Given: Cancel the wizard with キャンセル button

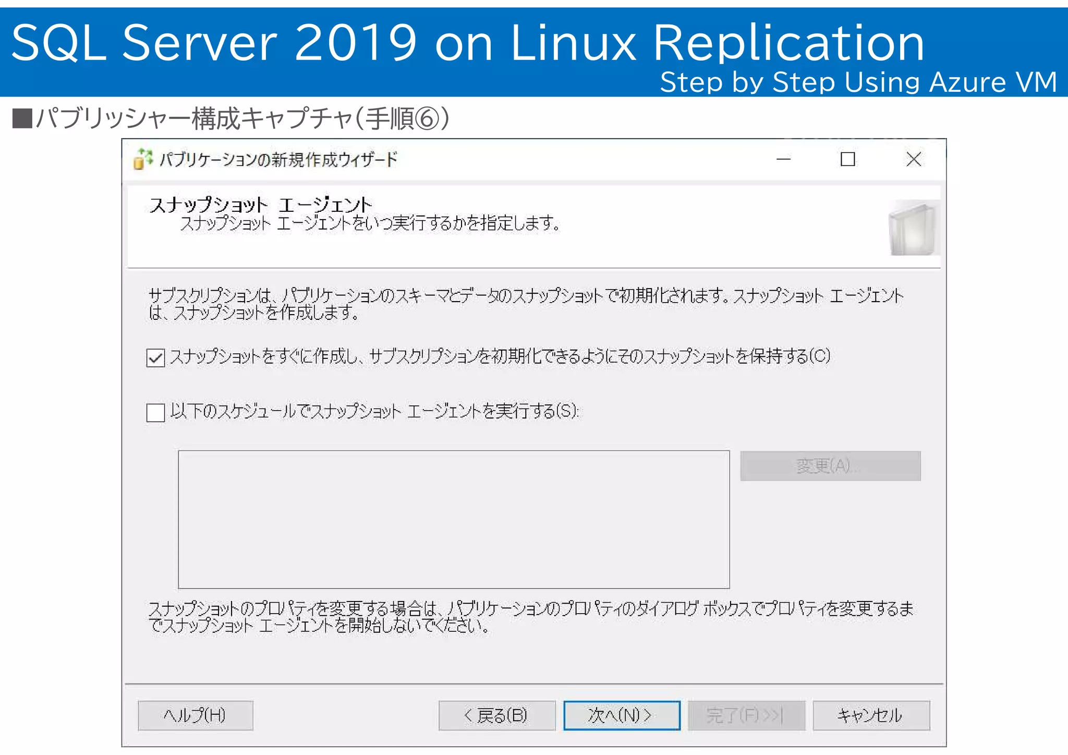Looking at the screenshot, I should tap(871, 715).
